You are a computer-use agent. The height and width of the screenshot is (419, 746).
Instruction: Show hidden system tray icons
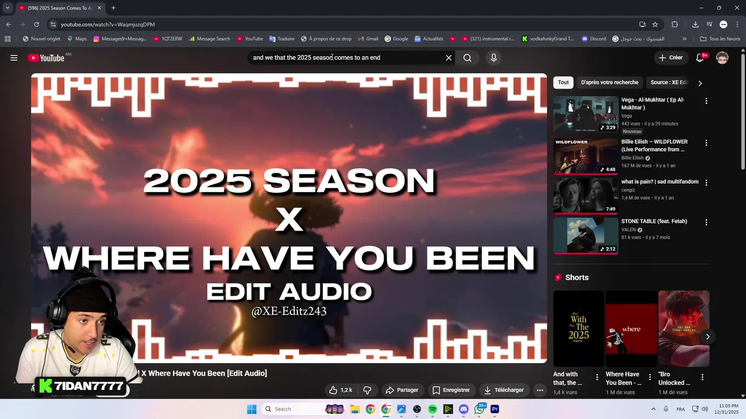pyautogui.click(x=653, y=409)
